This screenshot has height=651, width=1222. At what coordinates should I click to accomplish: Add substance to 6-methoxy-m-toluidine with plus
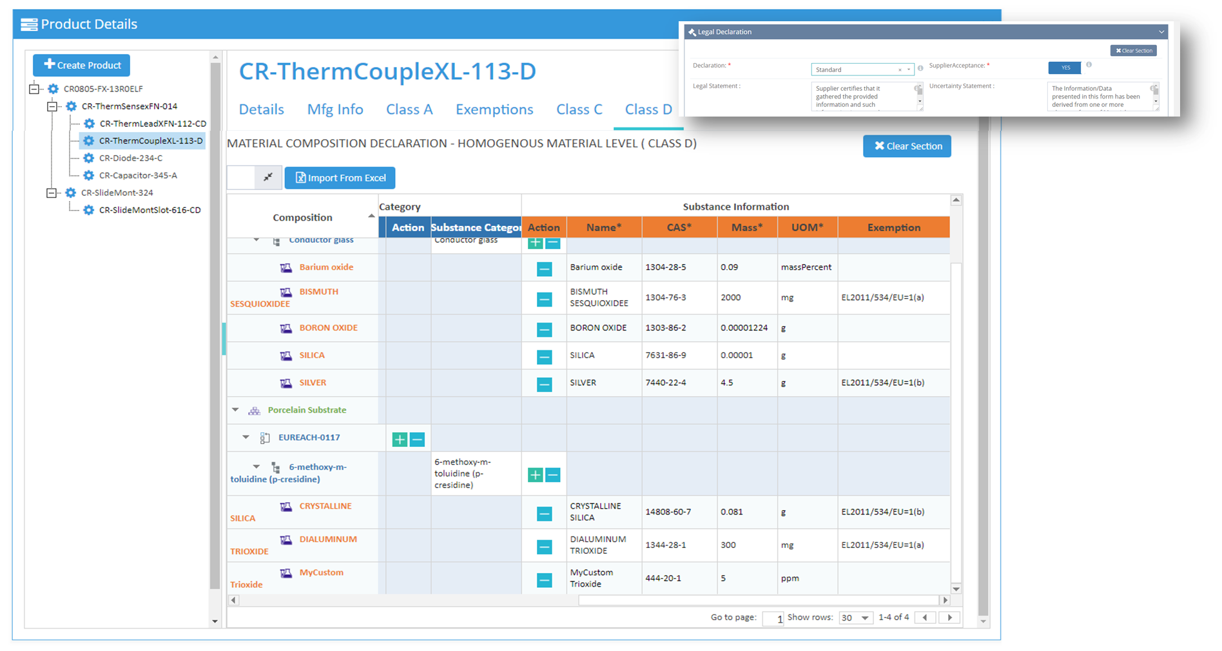[535, 475]
